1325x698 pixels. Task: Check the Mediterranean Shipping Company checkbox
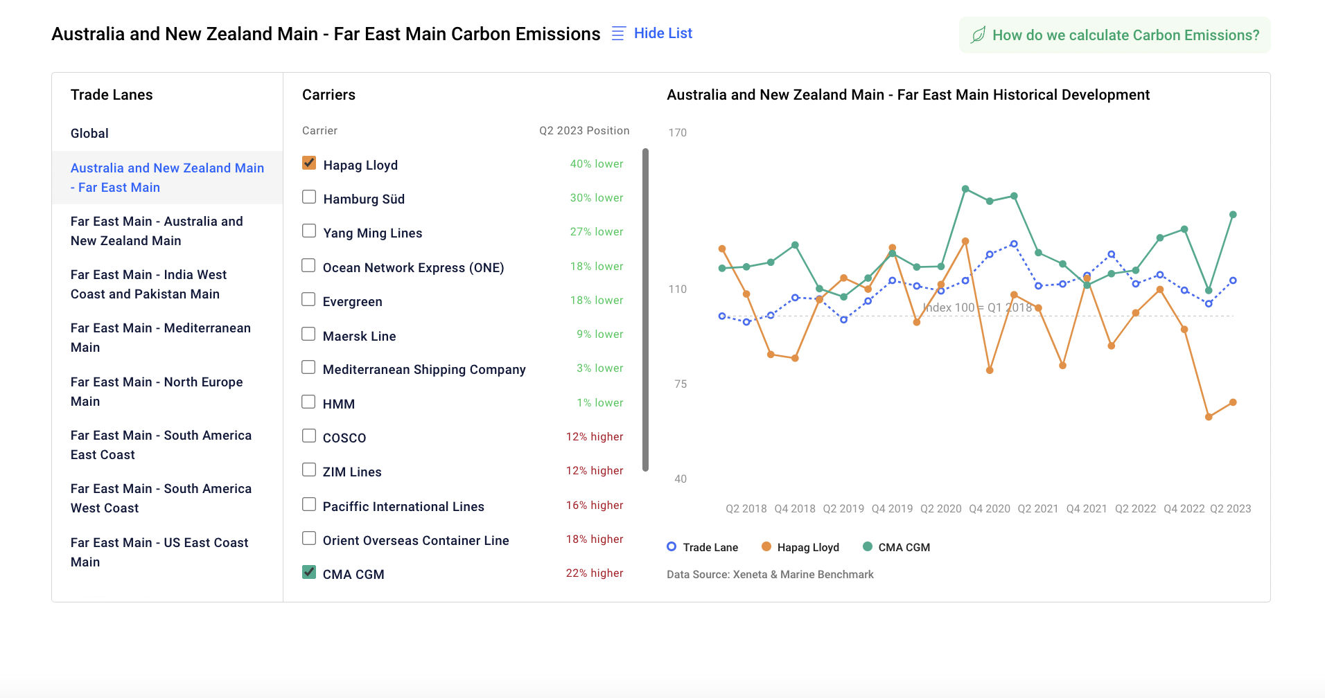309,368
